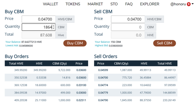Navigate to the STO page

point(114,4)
